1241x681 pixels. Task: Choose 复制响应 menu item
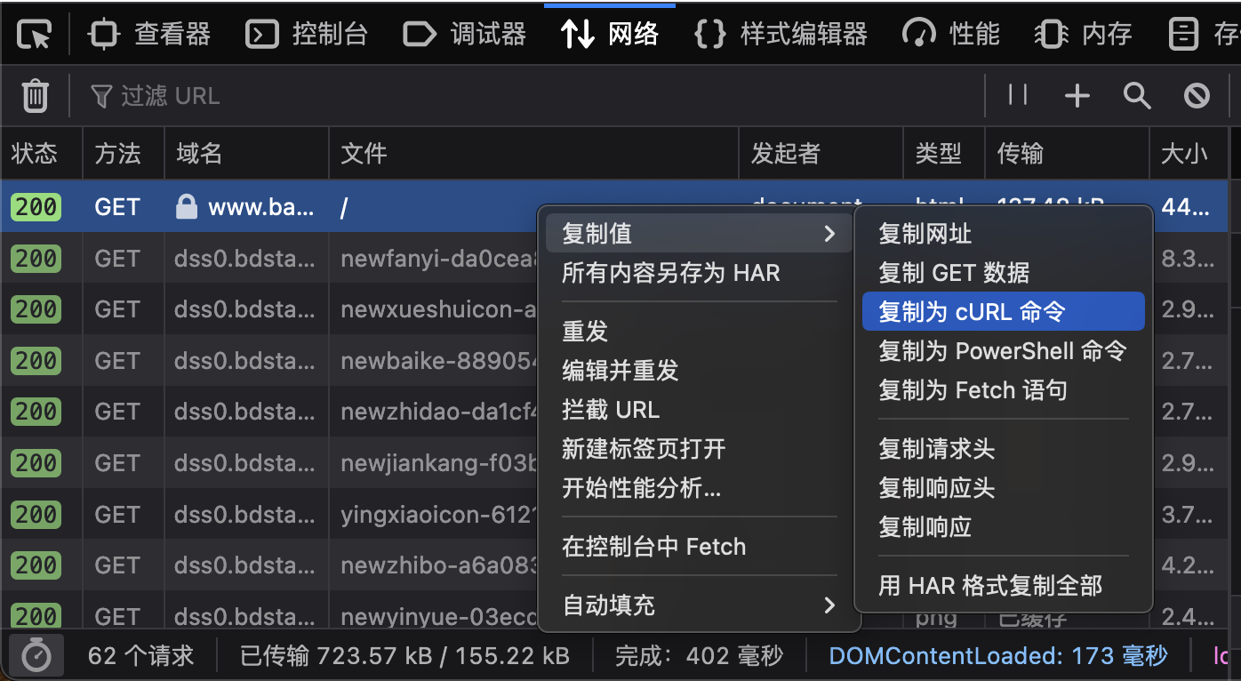point(1003,527)
